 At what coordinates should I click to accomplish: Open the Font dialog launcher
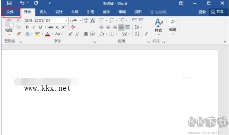95,42
